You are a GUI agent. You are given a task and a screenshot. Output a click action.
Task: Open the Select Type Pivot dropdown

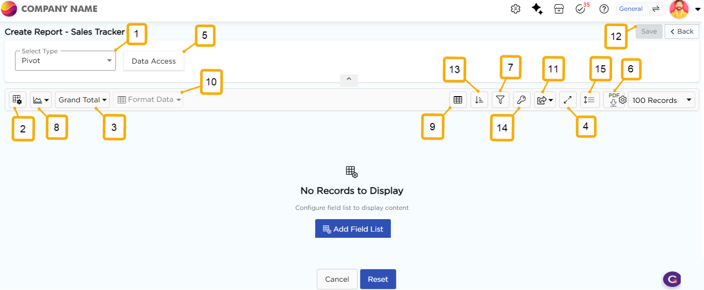(65, 60)
